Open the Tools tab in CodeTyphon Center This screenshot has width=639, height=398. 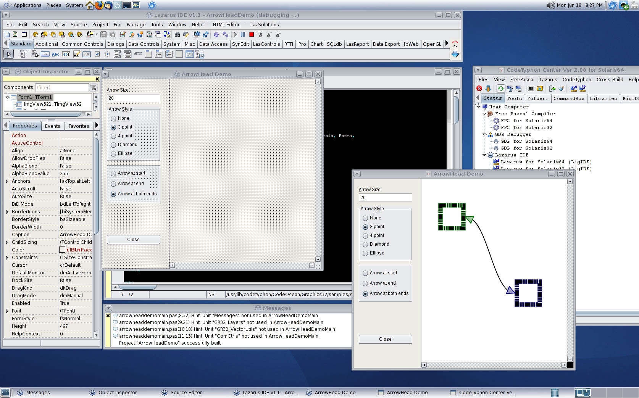click(514, 98)
